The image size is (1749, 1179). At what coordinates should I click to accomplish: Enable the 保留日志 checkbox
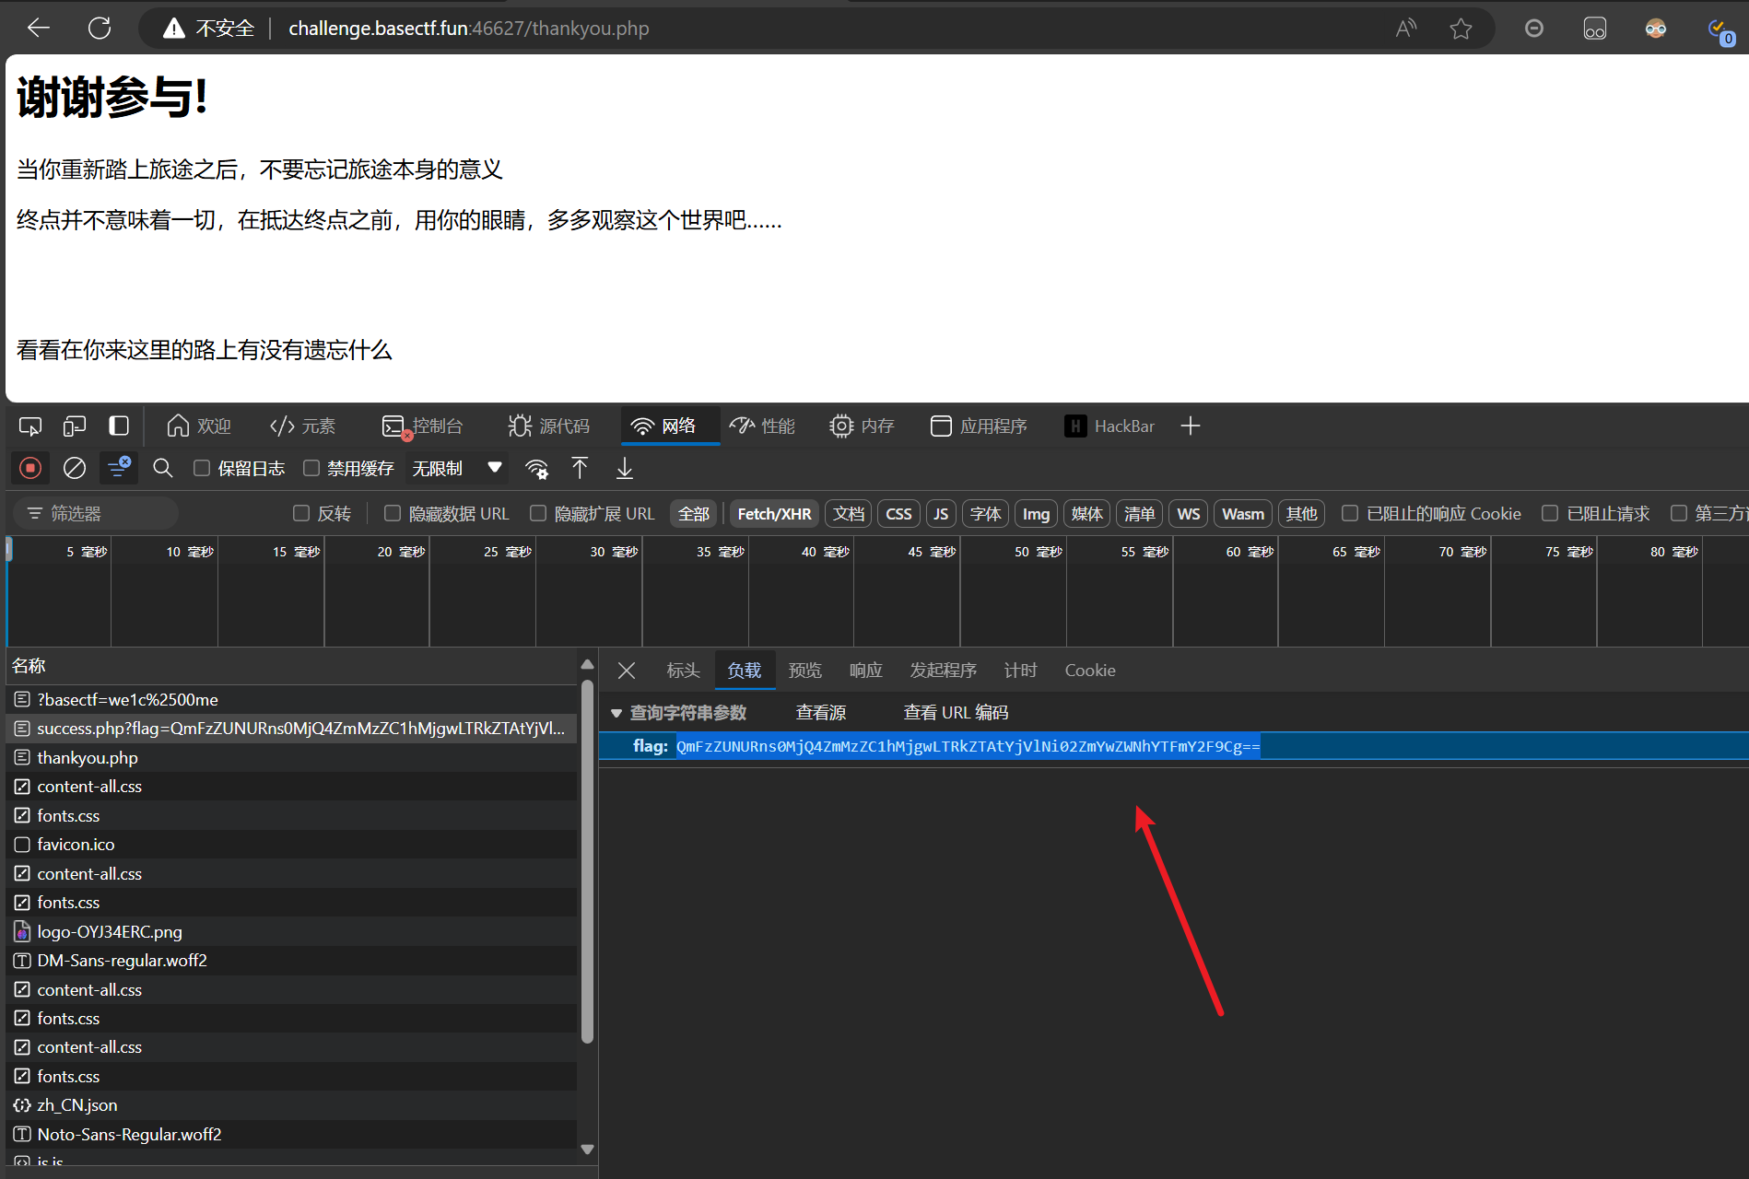point(202,468)
